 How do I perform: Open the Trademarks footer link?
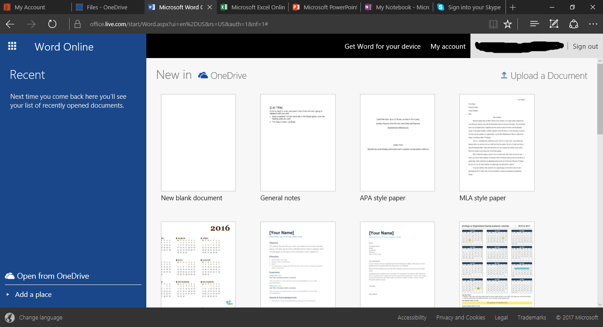532,317
